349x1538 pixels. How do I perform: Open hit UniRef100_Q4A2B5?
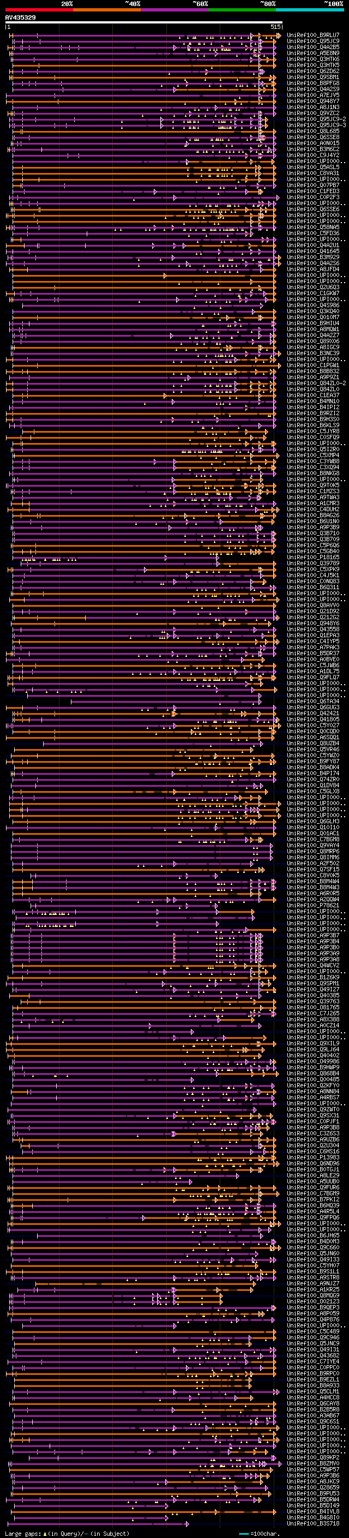coord(312,47)
